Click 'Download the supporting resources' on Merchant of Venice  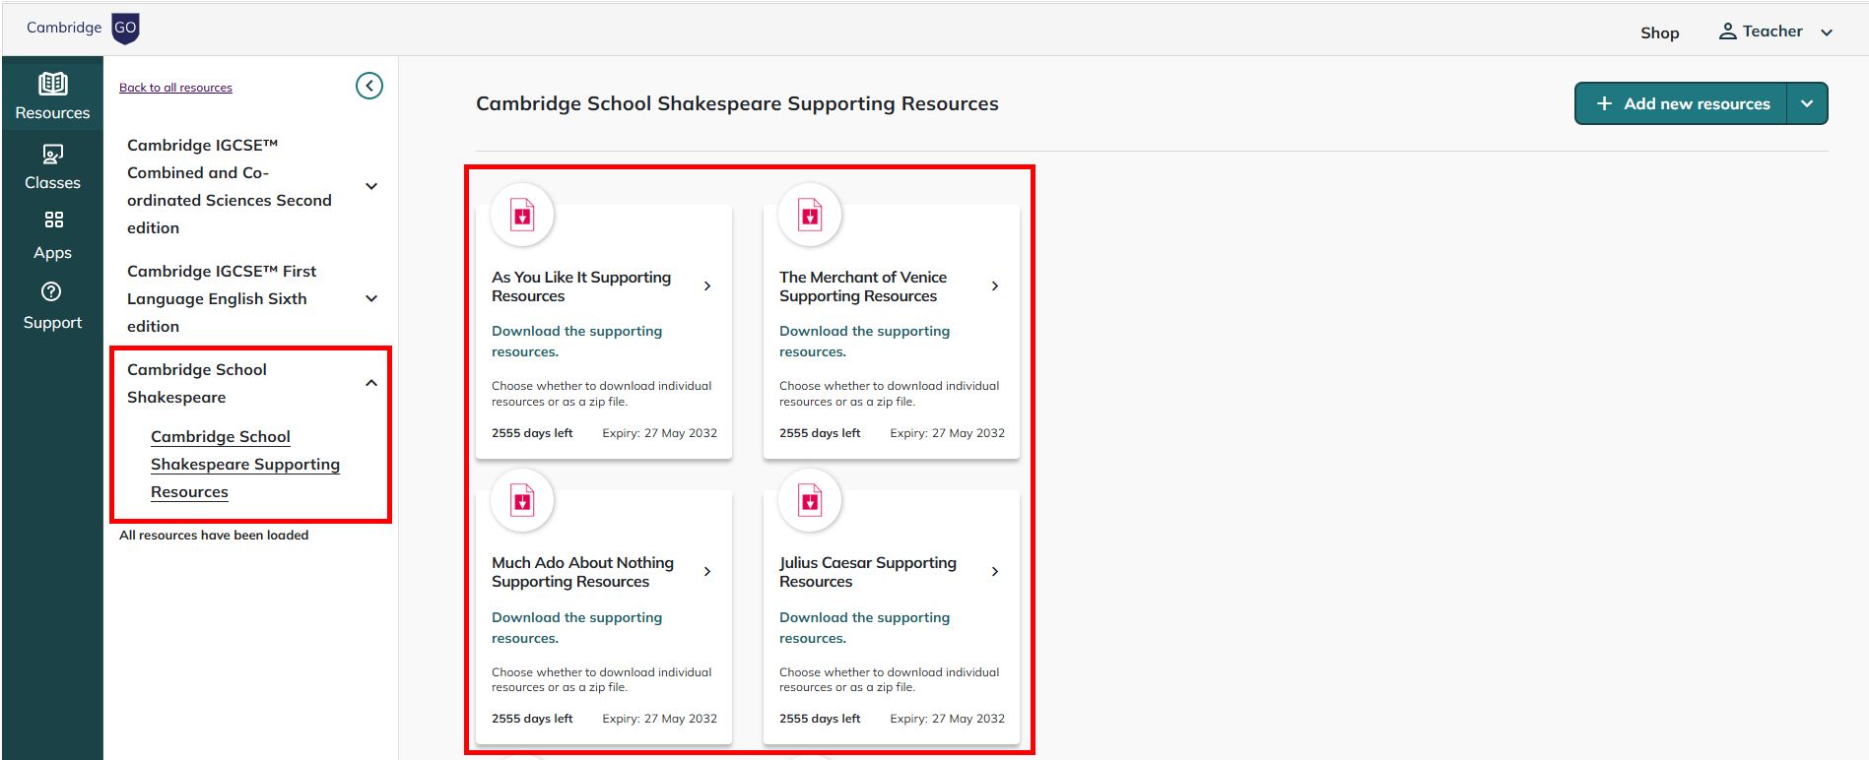(864, 342)
